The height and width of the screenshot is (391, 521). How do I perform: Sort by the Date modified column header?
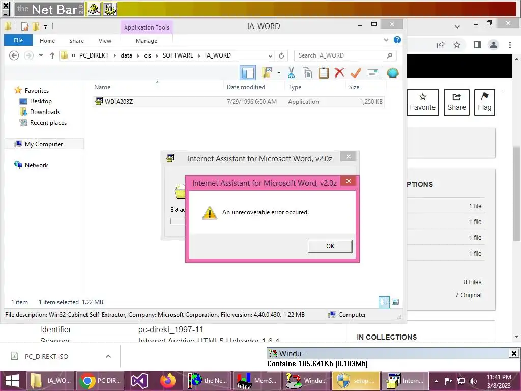tap(254, 87)
